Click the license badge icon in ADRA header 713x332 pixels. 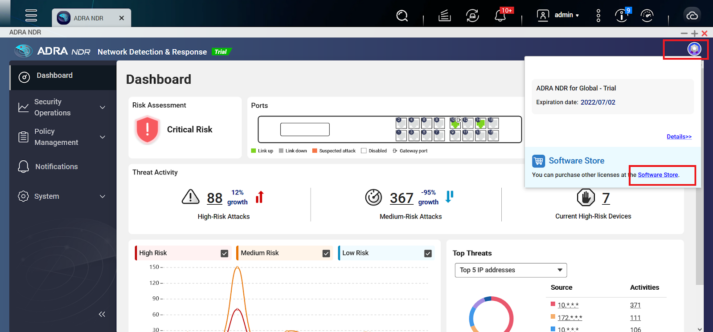click(694, 49)
